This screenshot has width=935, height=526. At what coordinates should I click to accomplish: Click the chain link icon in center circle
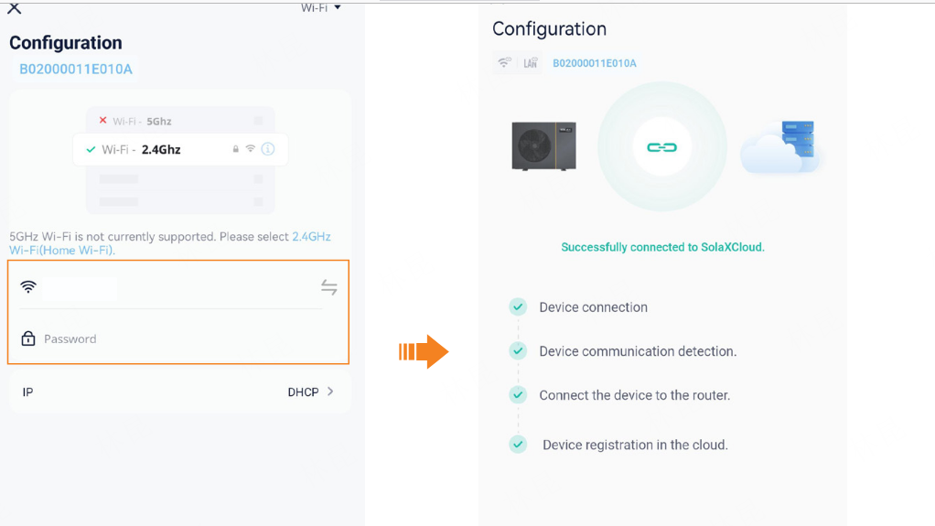point(661,147)
